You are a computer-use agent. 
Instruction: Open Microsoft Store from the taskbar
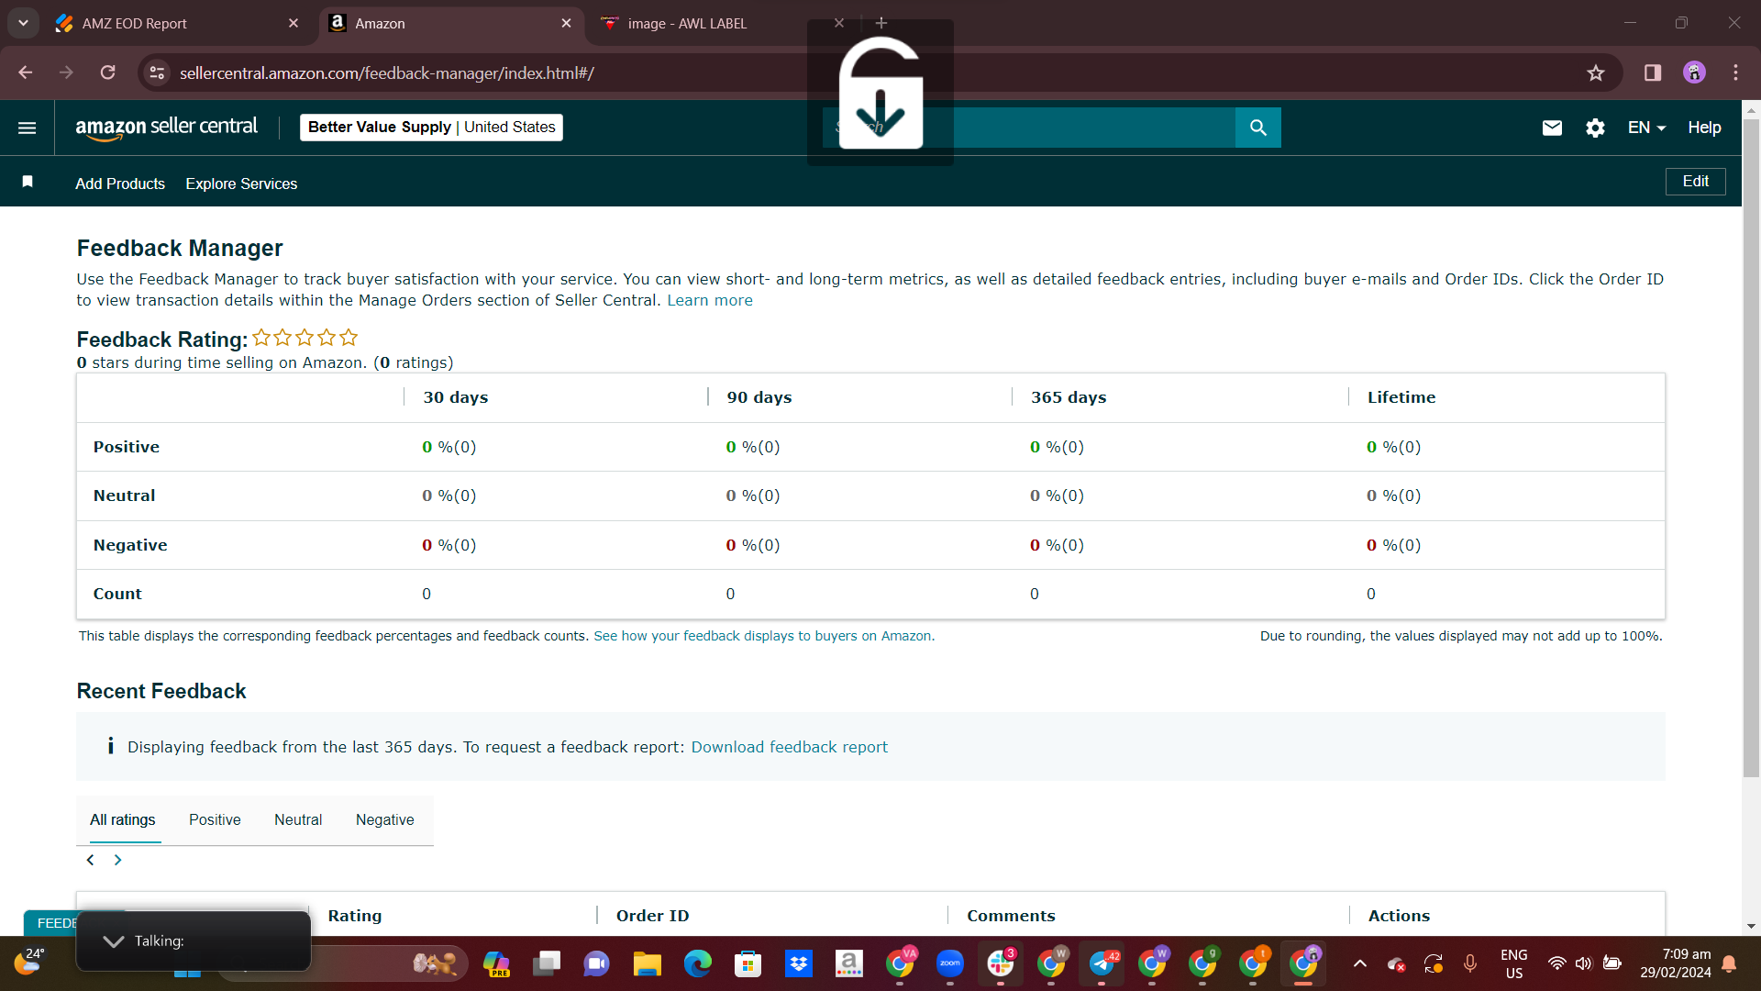coord(748,963)
